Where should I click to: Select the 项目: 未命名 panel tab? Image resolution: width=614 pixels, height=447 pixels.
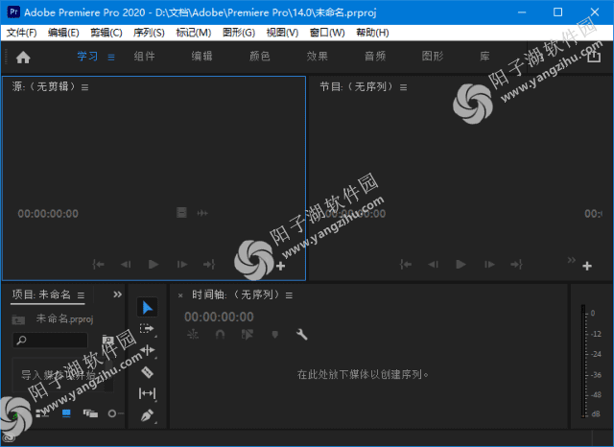41,294
